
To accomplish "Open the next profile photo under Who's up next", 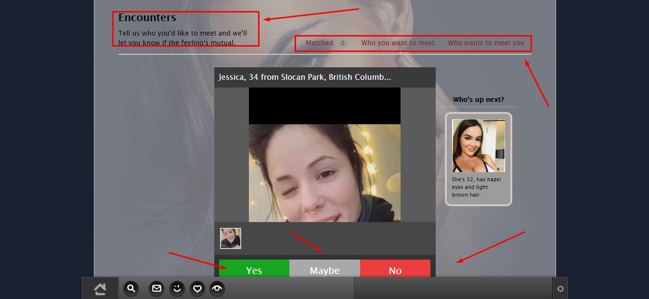I will point(479,146).
